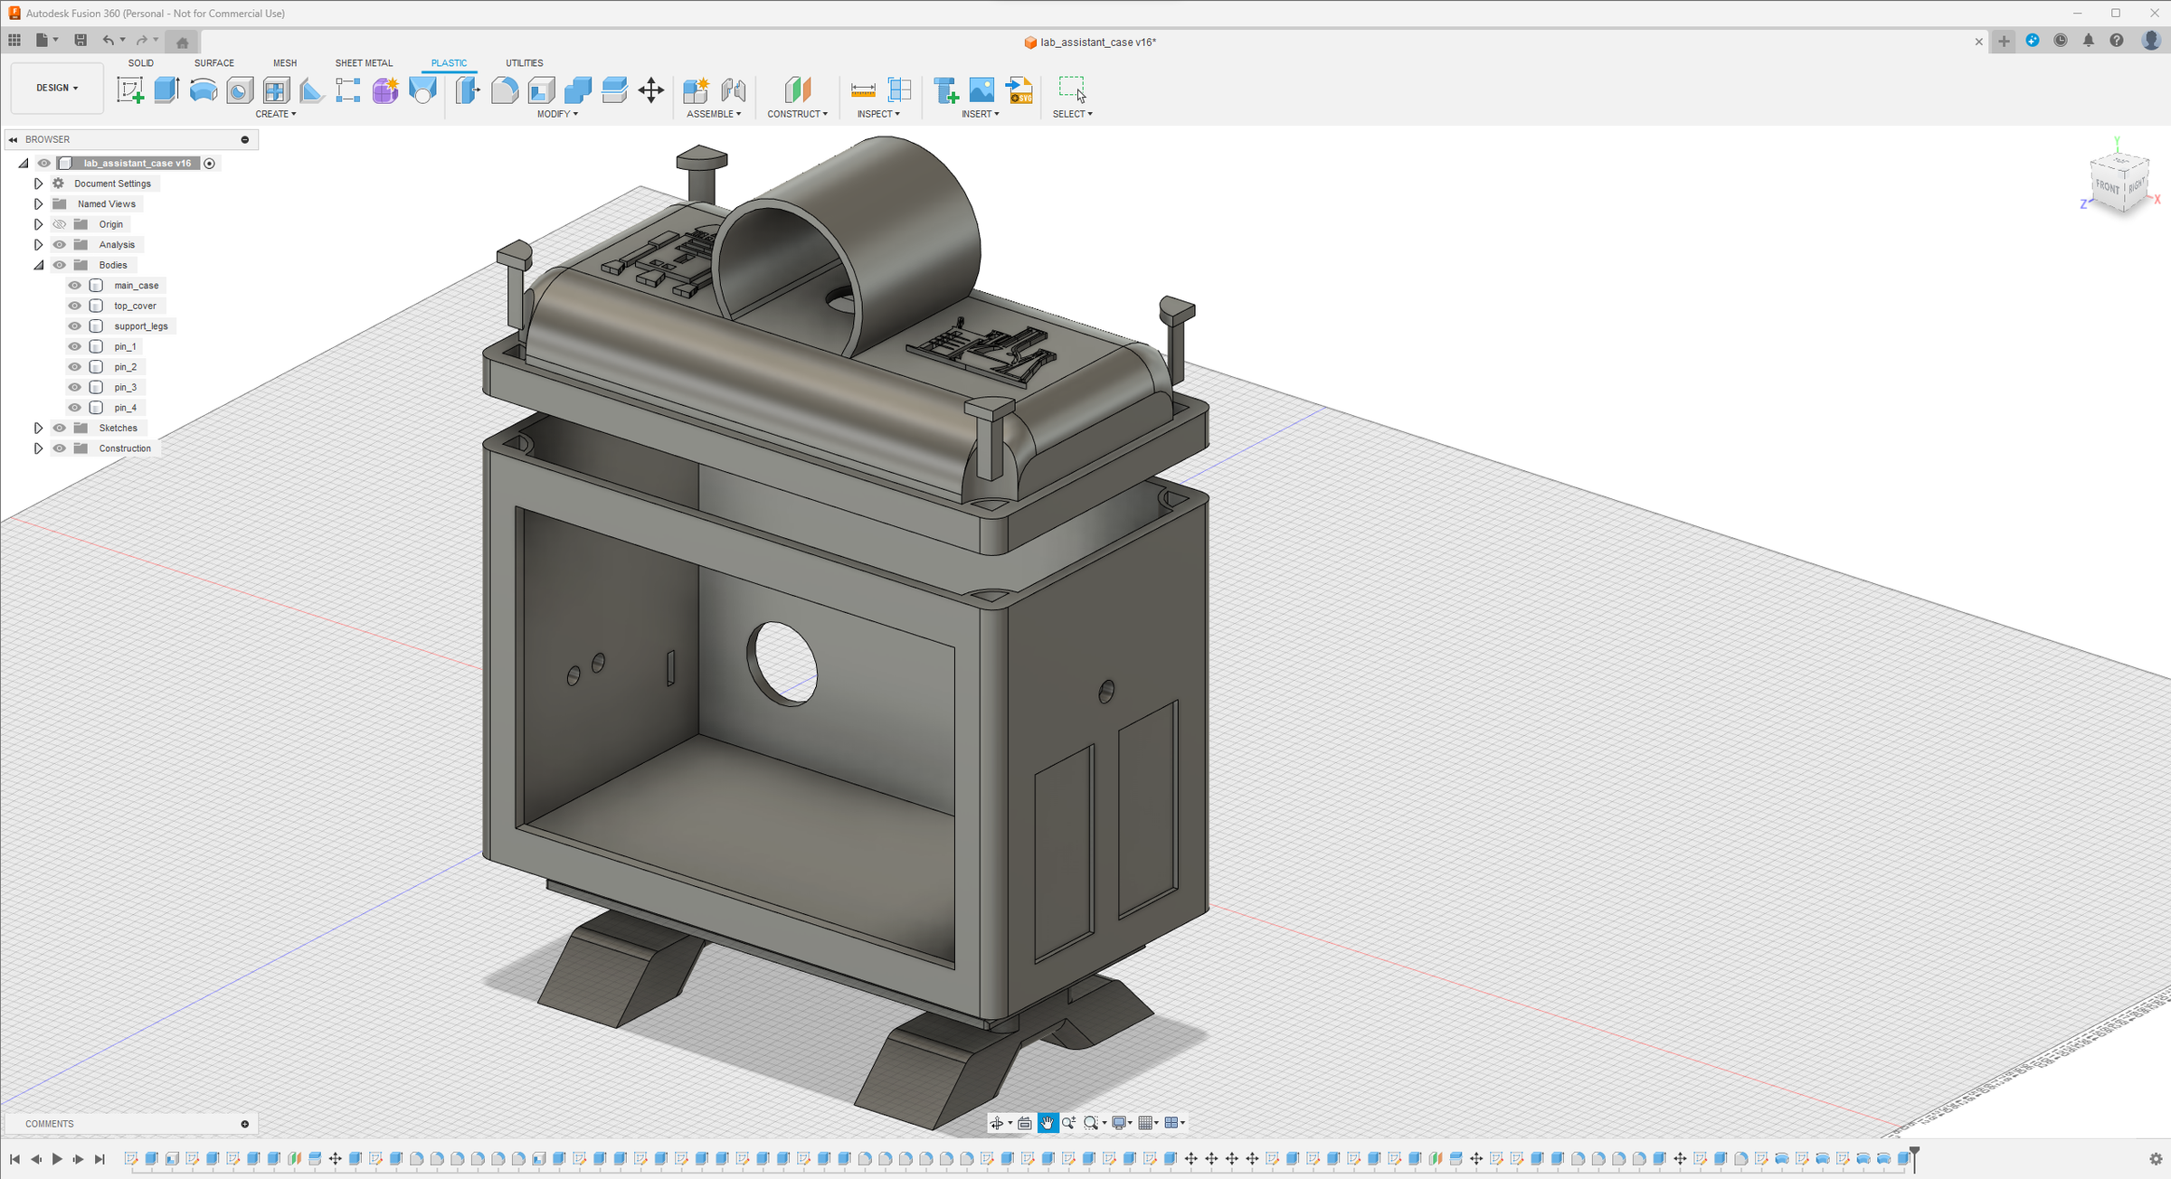The width and height of the screenshot is (2171, 1179).
Task: Click the Insert SVG icon
Action: pos(1020,90)
